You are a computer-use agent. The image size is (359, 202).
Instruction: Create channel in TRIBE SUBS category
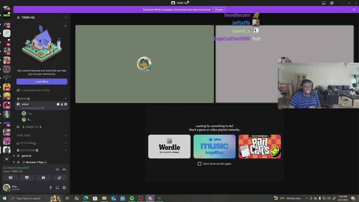(x=66, y=136)
